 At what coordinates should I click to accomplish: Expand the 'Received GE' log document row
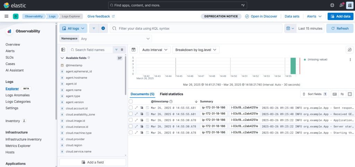point(136,114)
